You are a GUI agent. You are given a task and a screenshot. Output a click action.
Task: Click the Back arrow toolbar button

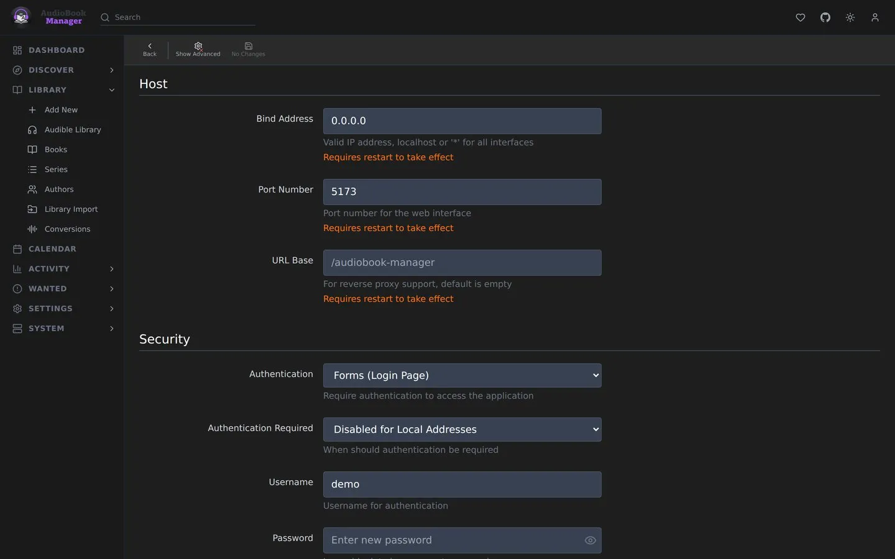[x=150, y=50]
